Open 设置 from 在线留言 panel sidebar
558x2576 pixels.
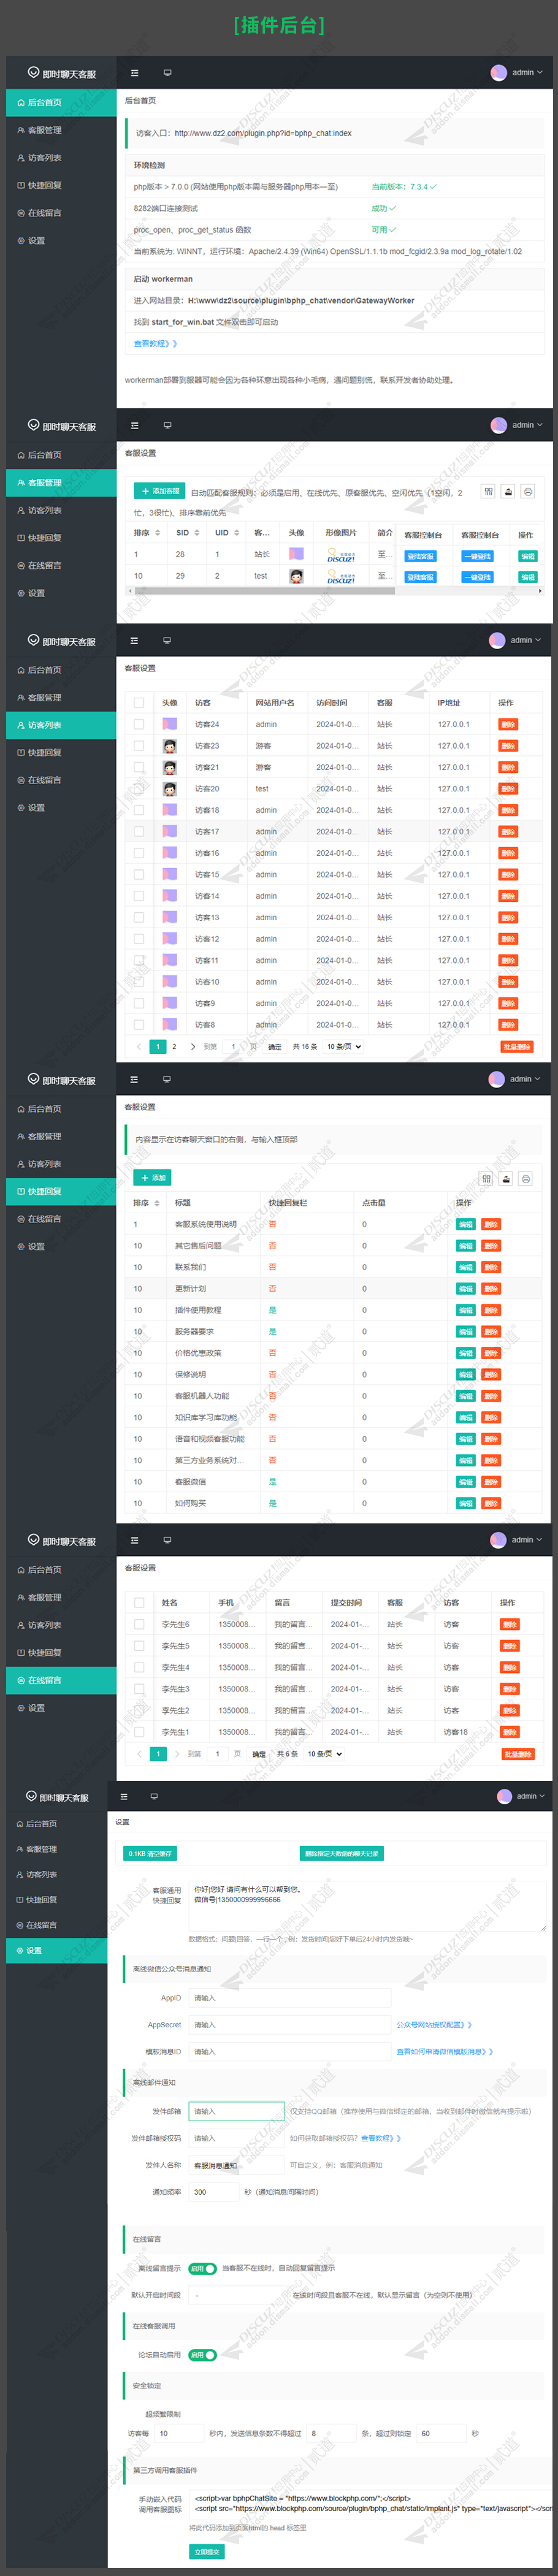click(x=61, y=1708)
